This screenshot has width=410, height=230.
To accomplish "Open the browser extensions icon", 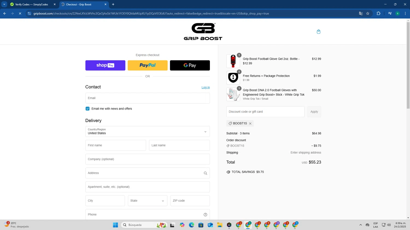I will pos(379,13).
